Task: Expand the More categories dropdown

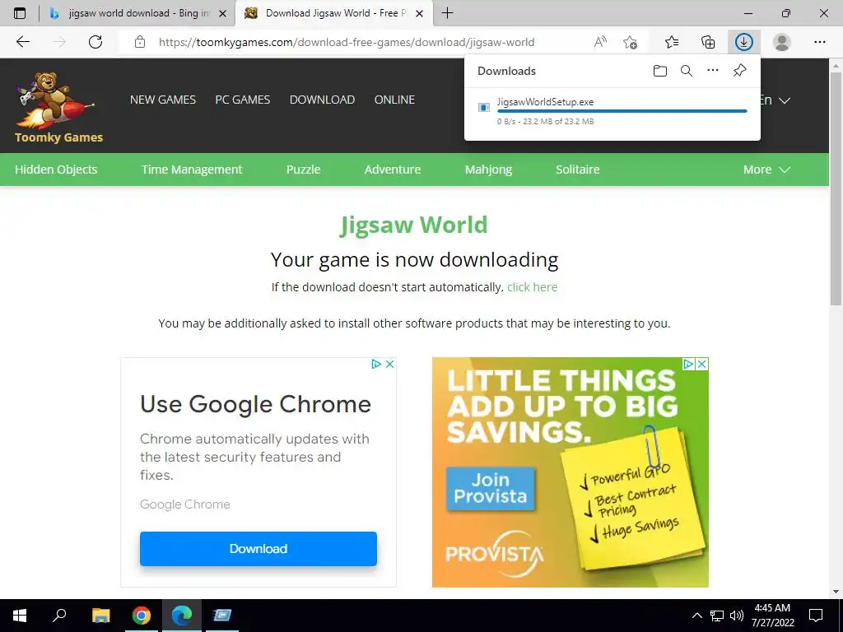Action: (766, 170)
